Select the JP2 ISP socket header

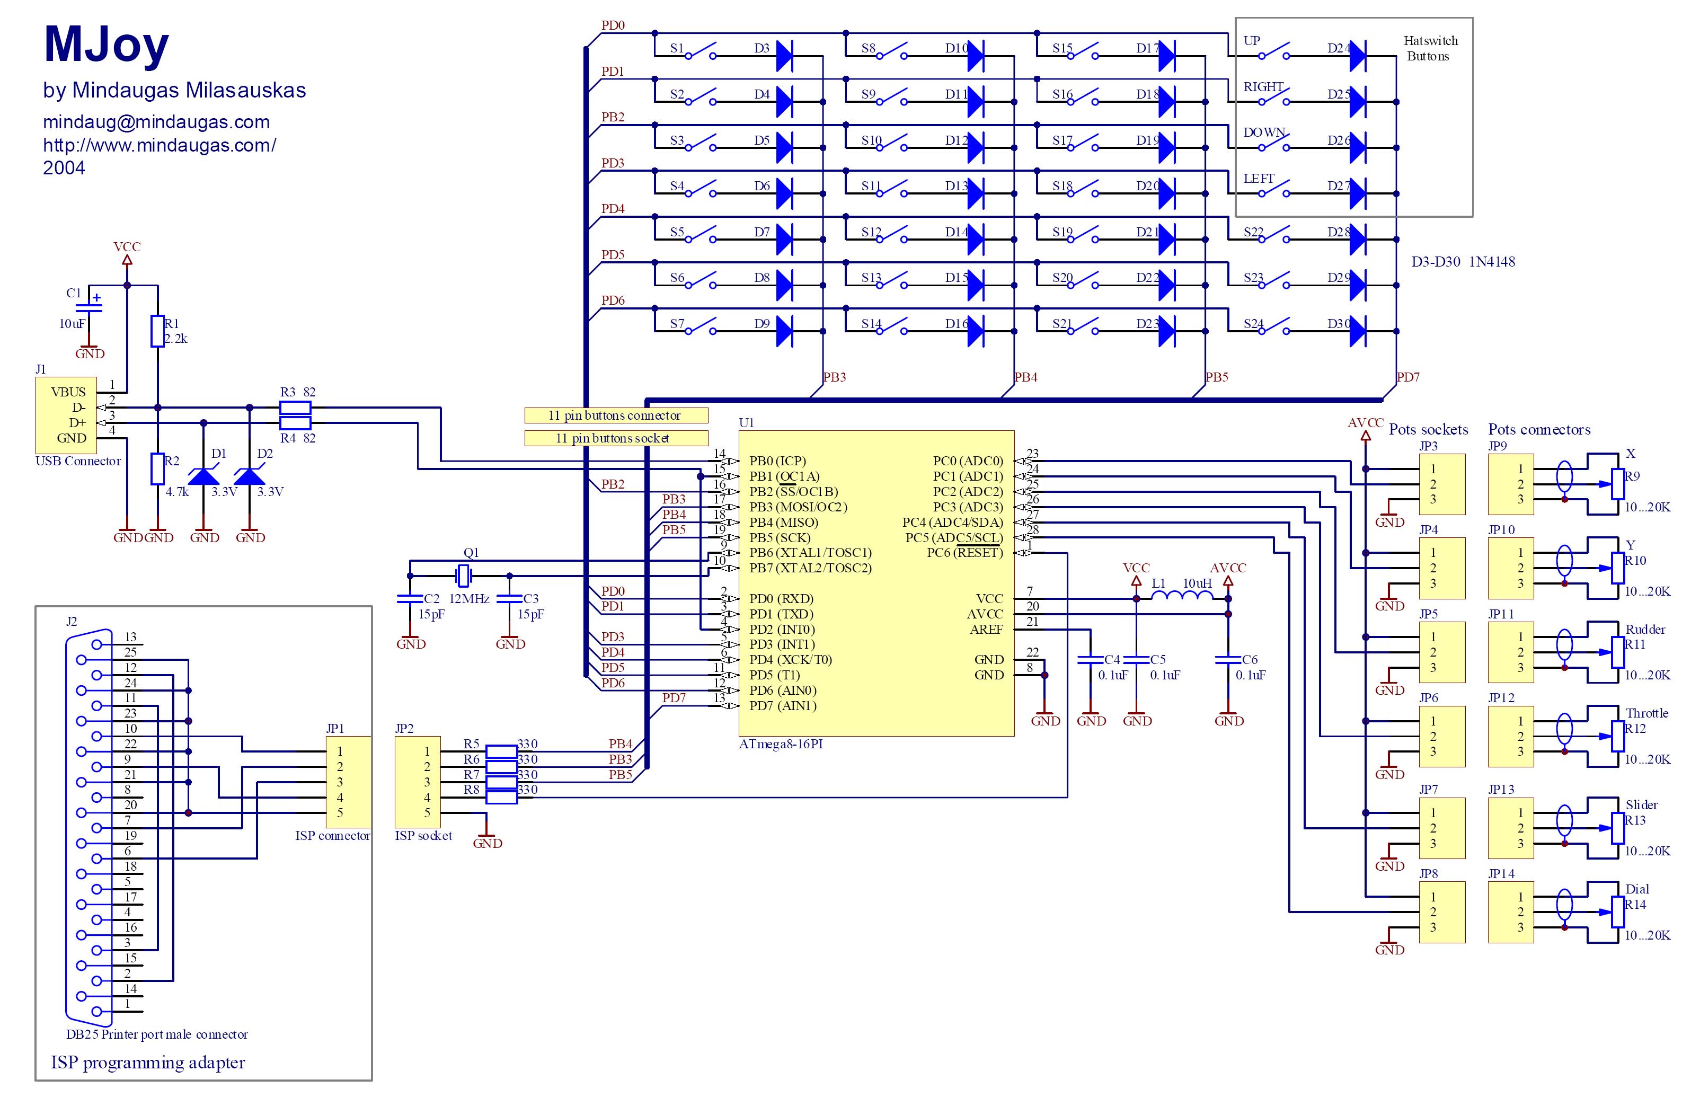point(417,782)
